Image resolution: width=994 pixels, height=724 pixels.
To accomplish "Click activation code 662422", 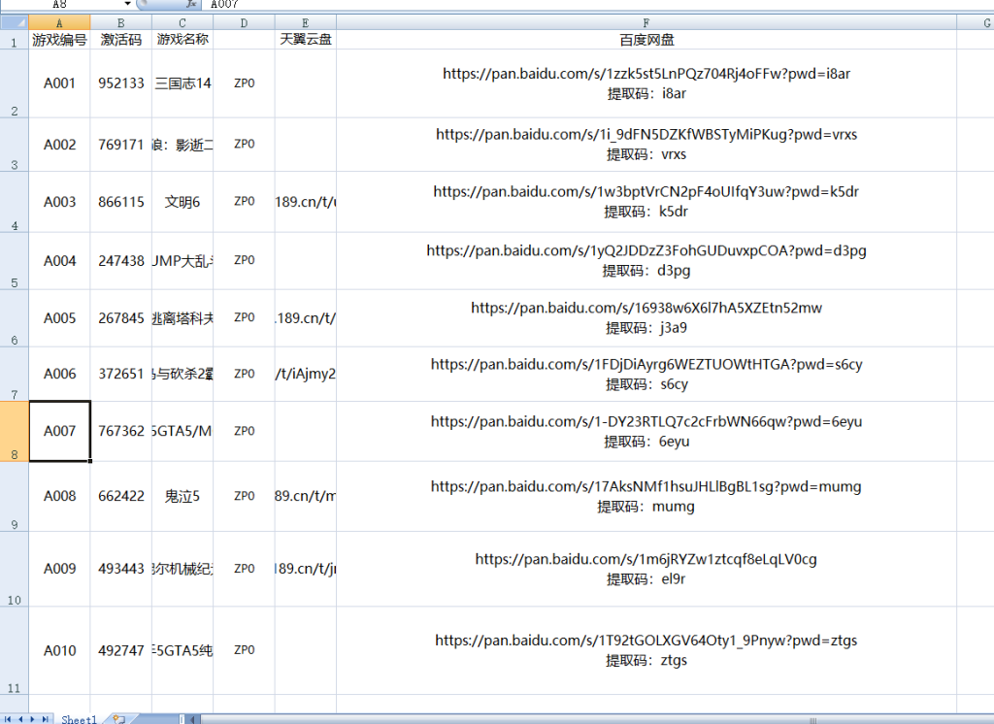I will point(121,496).
